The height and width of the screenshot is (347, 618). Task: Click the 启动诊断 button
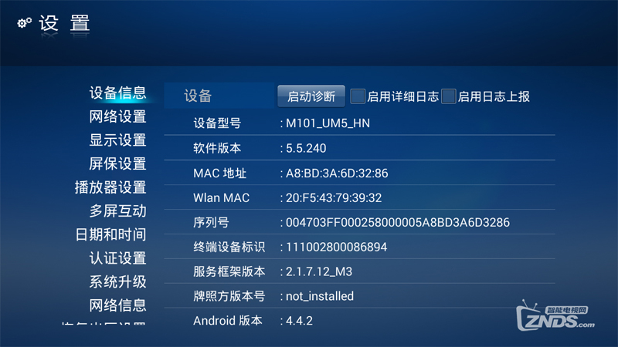pos(311,96)
